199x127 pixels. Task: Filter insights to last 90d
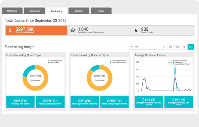point(177,47)
